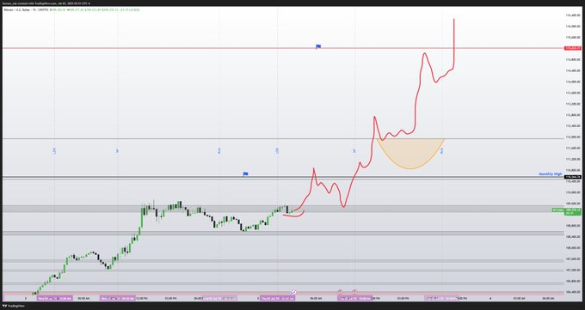Open the TradingView logo link
Screen dimensions: 585x310
point(14,306)
